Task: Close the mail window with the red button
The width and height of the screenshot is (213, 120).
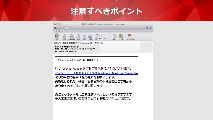Action: coord(55,24)
